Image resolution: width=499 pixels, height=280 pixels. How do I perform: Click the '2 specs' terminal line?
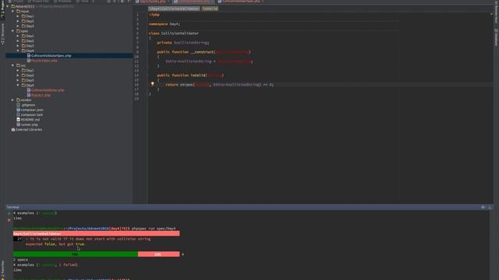click(x=21, y=260)
